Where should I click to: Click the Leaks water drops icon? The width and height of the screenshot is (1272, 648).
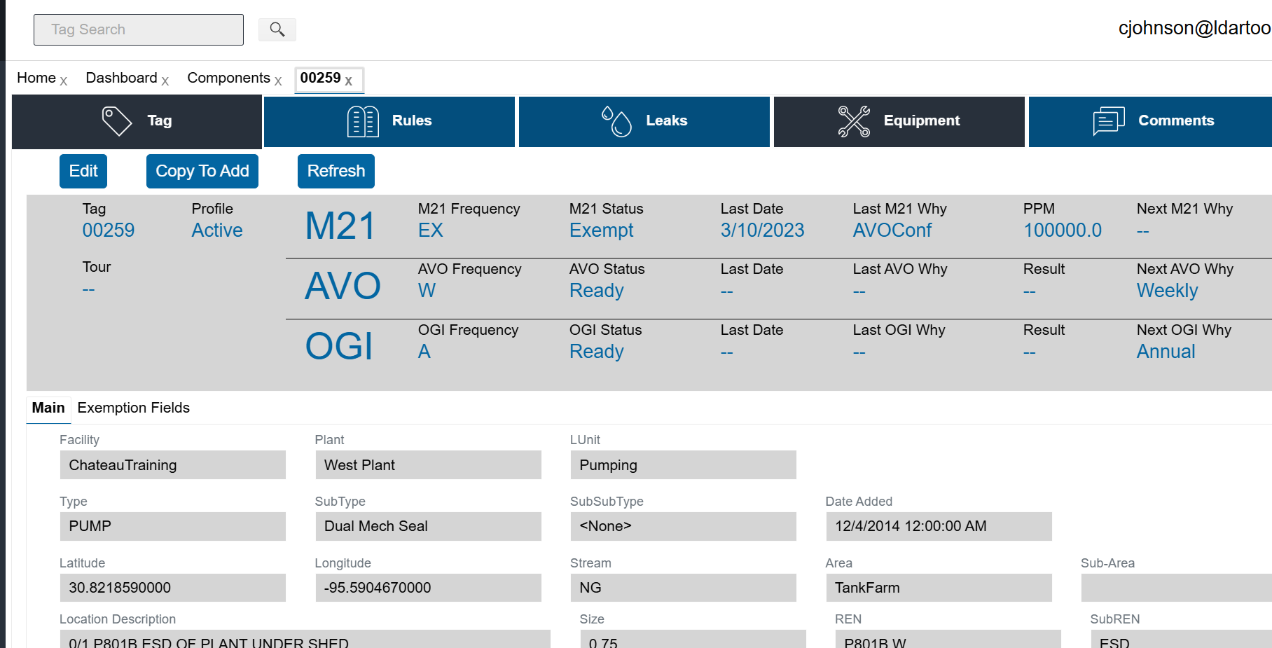click(x=616, y=121)
